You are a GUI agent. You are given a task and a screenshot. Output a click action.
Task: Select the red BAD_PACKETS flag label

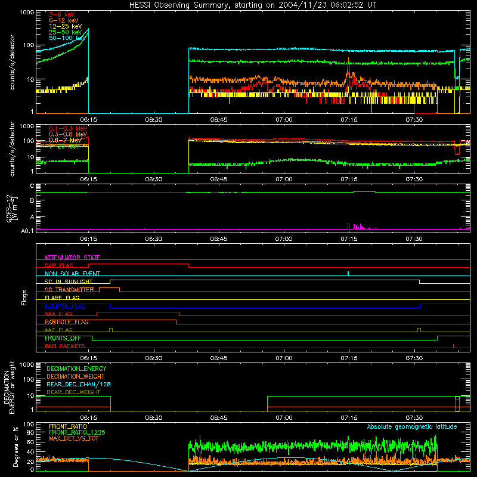[65, 346]
